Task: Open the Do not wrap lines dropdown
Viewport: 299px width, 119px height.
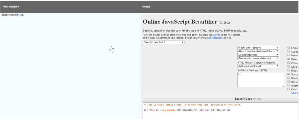Action: pos(258,55)
